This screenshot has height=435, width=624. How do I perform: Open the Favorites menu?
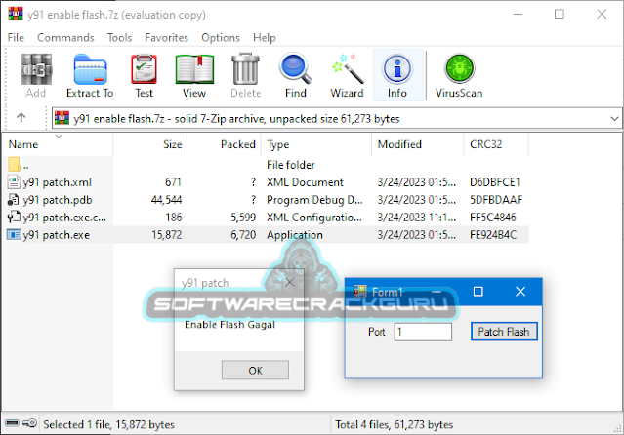[x=166, y=37]
